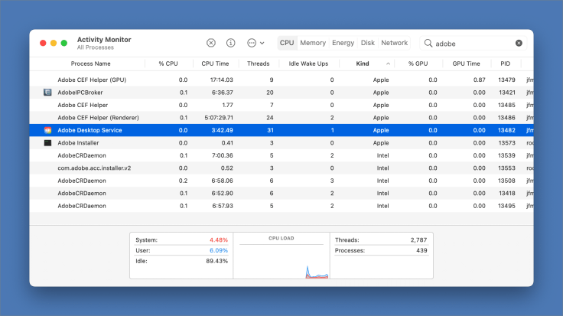This screenshot has height=316, width=563.
Task: Select AdobeCRDaemon with PID 13508
Action: [x=281, y=181]
